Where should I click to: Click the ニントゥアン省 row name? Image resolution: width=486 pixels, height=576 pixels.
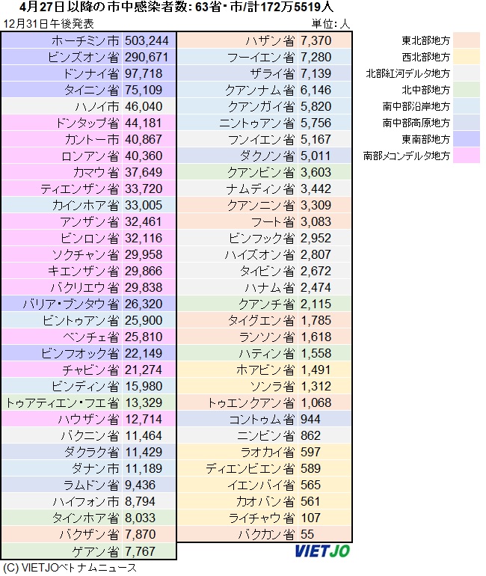click(257, 123)
